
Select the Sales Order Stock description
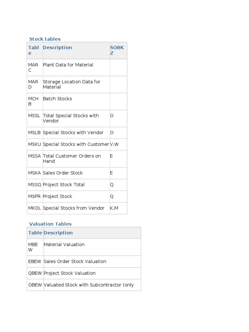[x=63, y=173]
